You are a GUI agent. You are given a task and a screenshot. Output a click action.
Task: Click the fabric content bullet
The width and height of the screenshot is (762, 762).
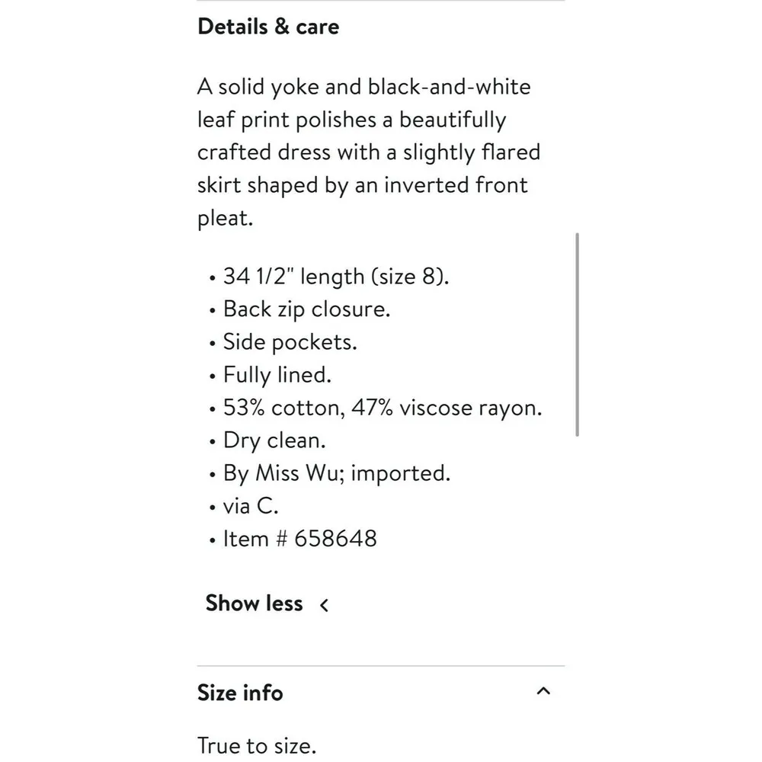pyautogui.click(x=383, y=408)
